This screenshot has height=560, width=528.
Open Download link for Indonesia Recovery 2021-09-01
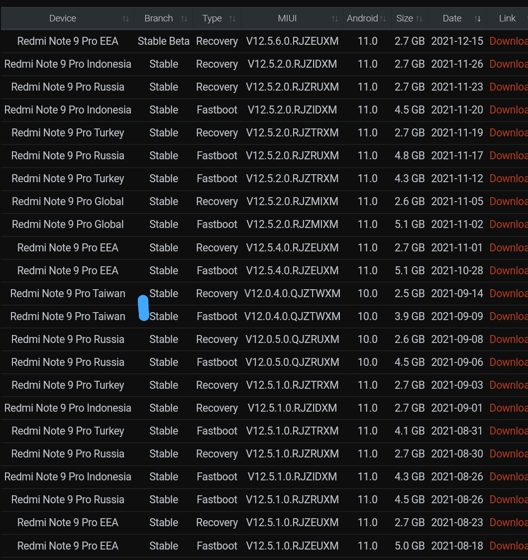pyautogui.click(x=509, y=408)
